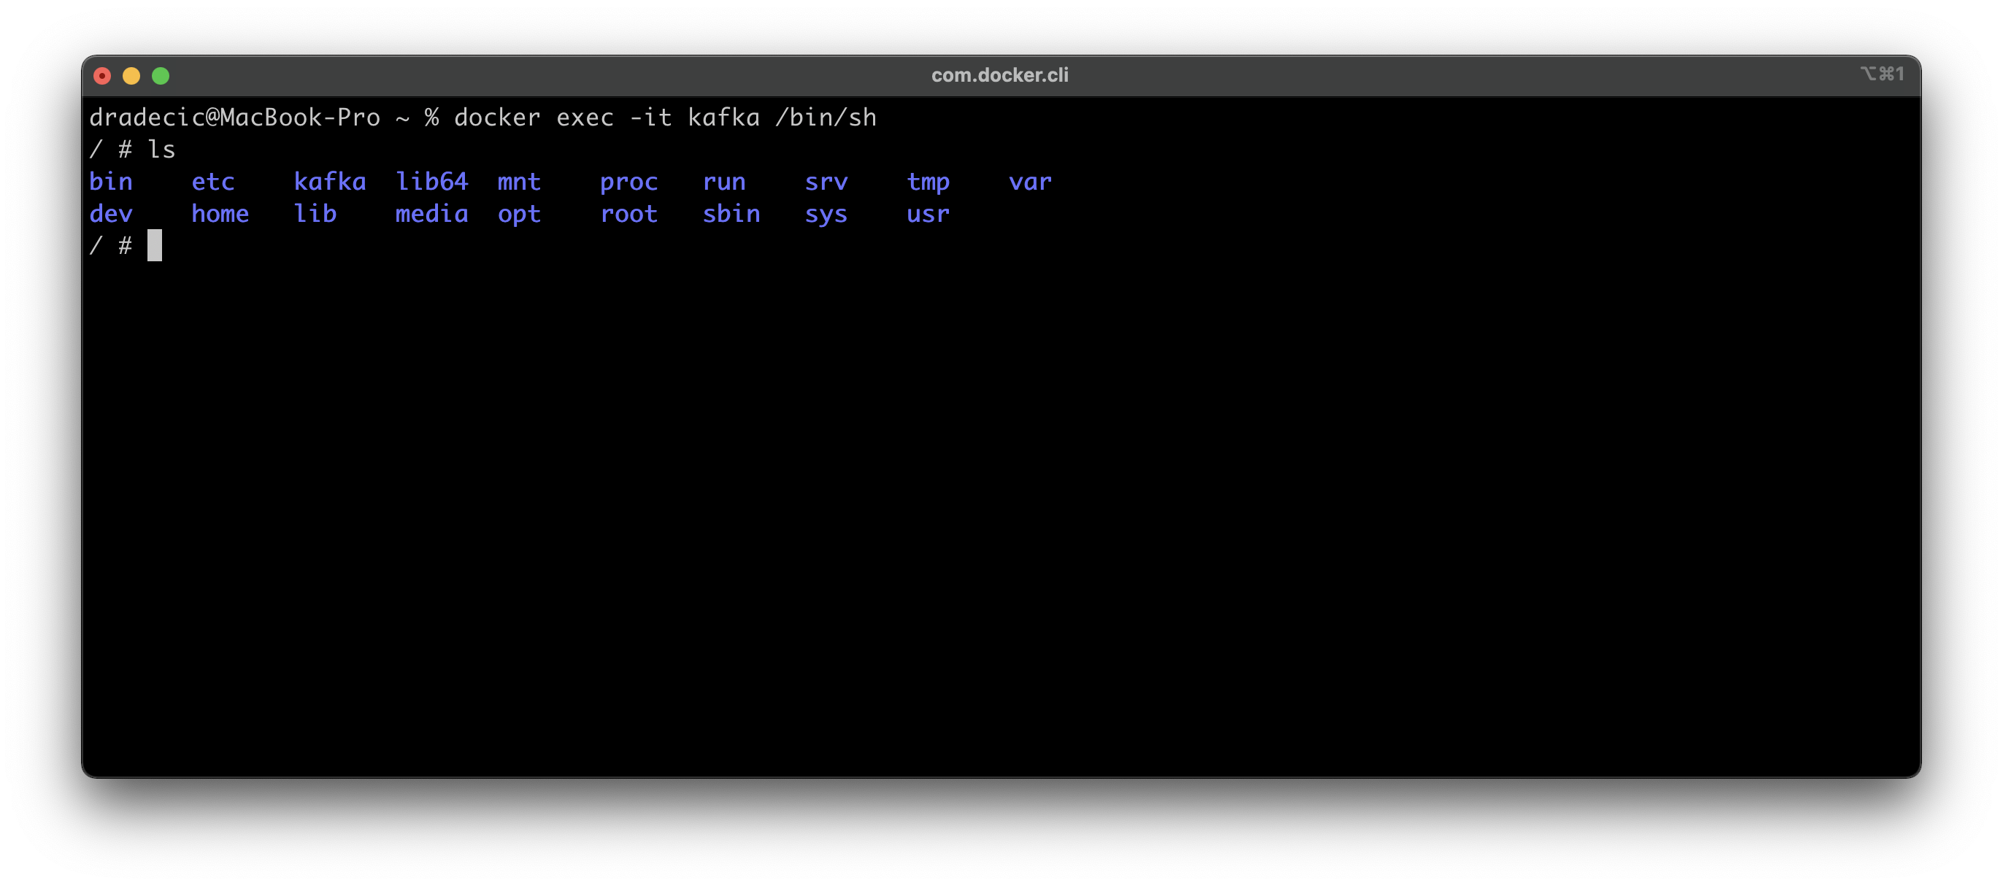The width and height of the screenshot is (2003, 886).
Task: Click the ⌥⌘1 shortcut indicator
Action: pyautogui.click(x=1885, y=74)
